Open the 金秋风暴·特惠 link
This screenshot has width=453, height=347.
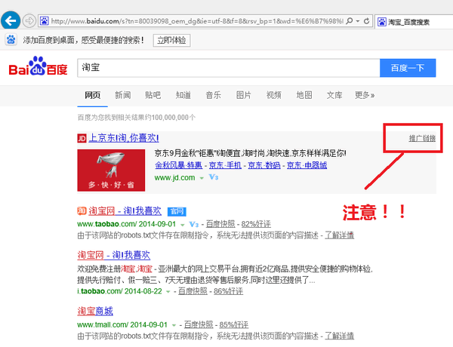(x=178, y=165)
